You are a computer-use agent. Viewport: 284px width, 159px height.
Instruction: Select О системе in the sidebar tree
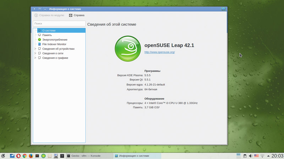coord(61,30)
